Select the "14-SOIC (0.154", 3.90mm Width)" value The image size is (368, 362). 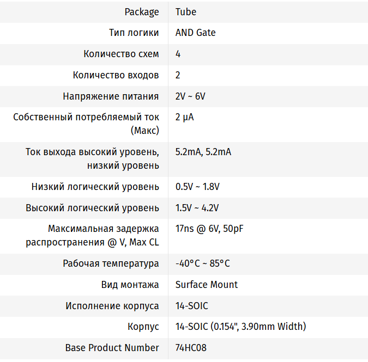[240, 327]
